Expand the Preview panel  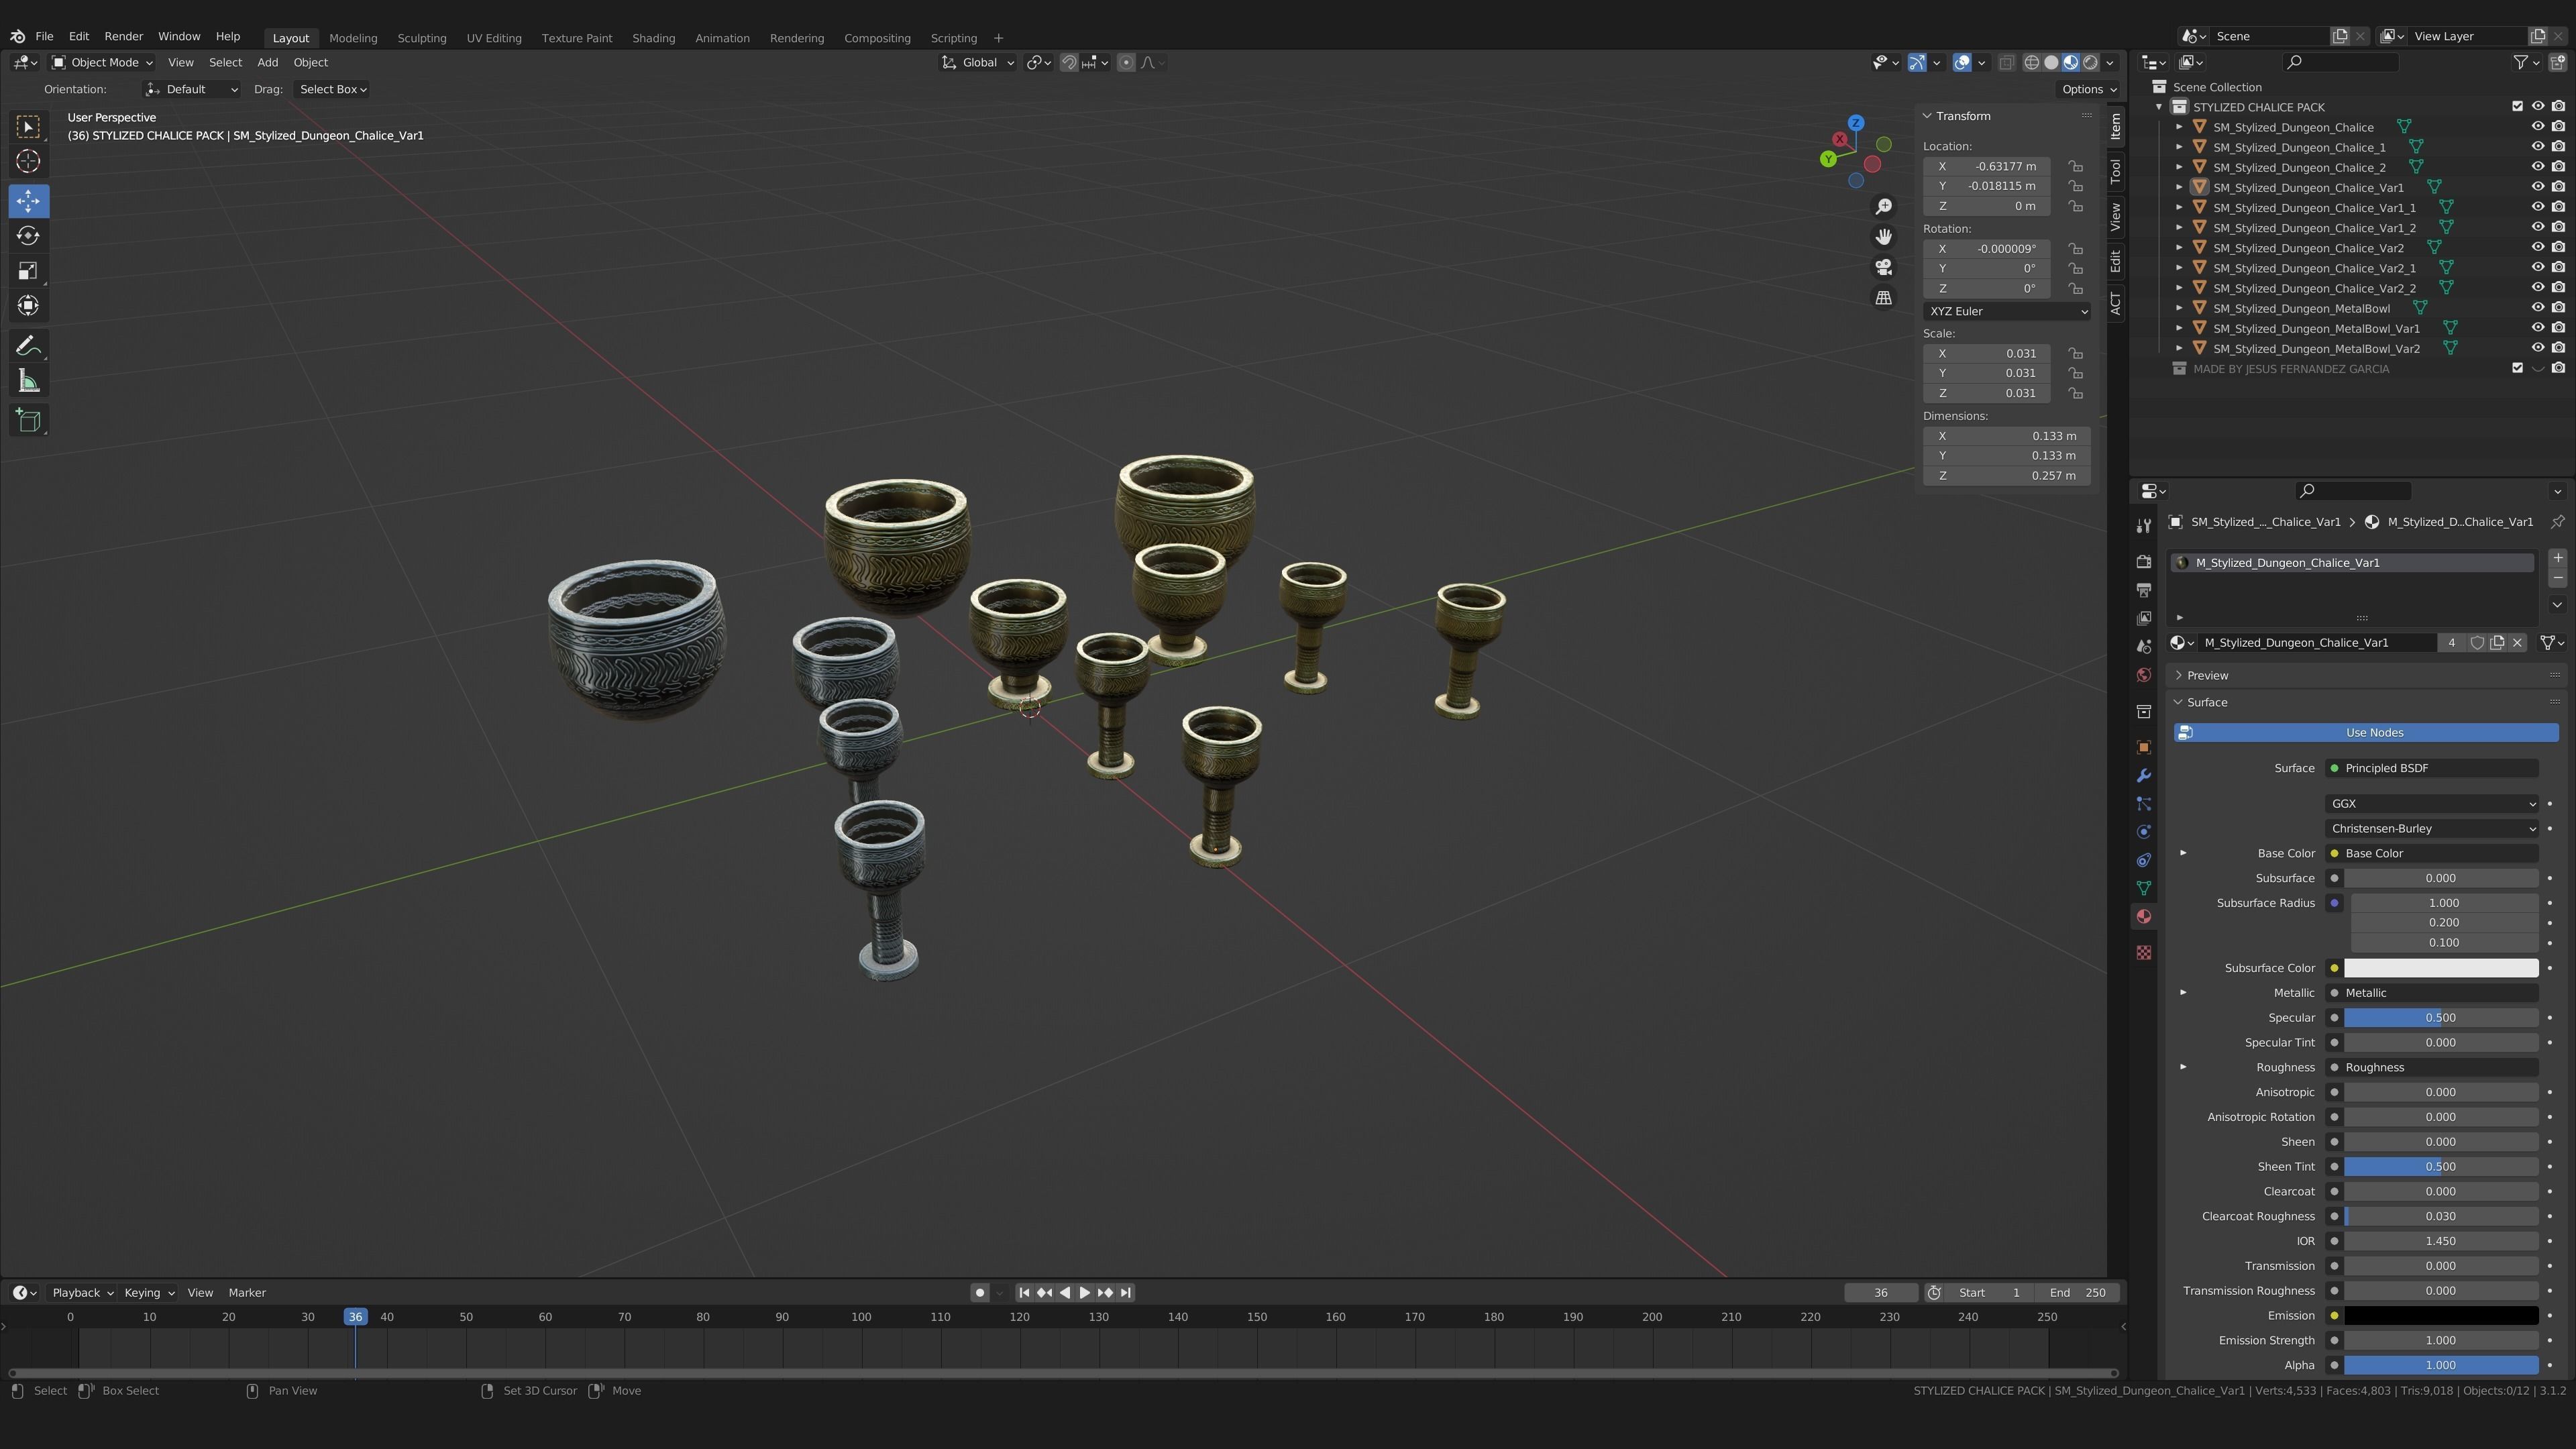[x=2207, y=675]
